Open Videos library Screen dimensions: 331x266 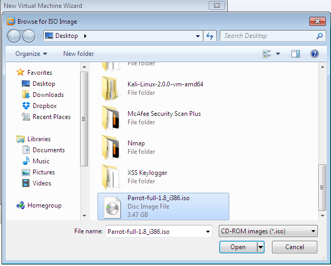tap(42, 183)
